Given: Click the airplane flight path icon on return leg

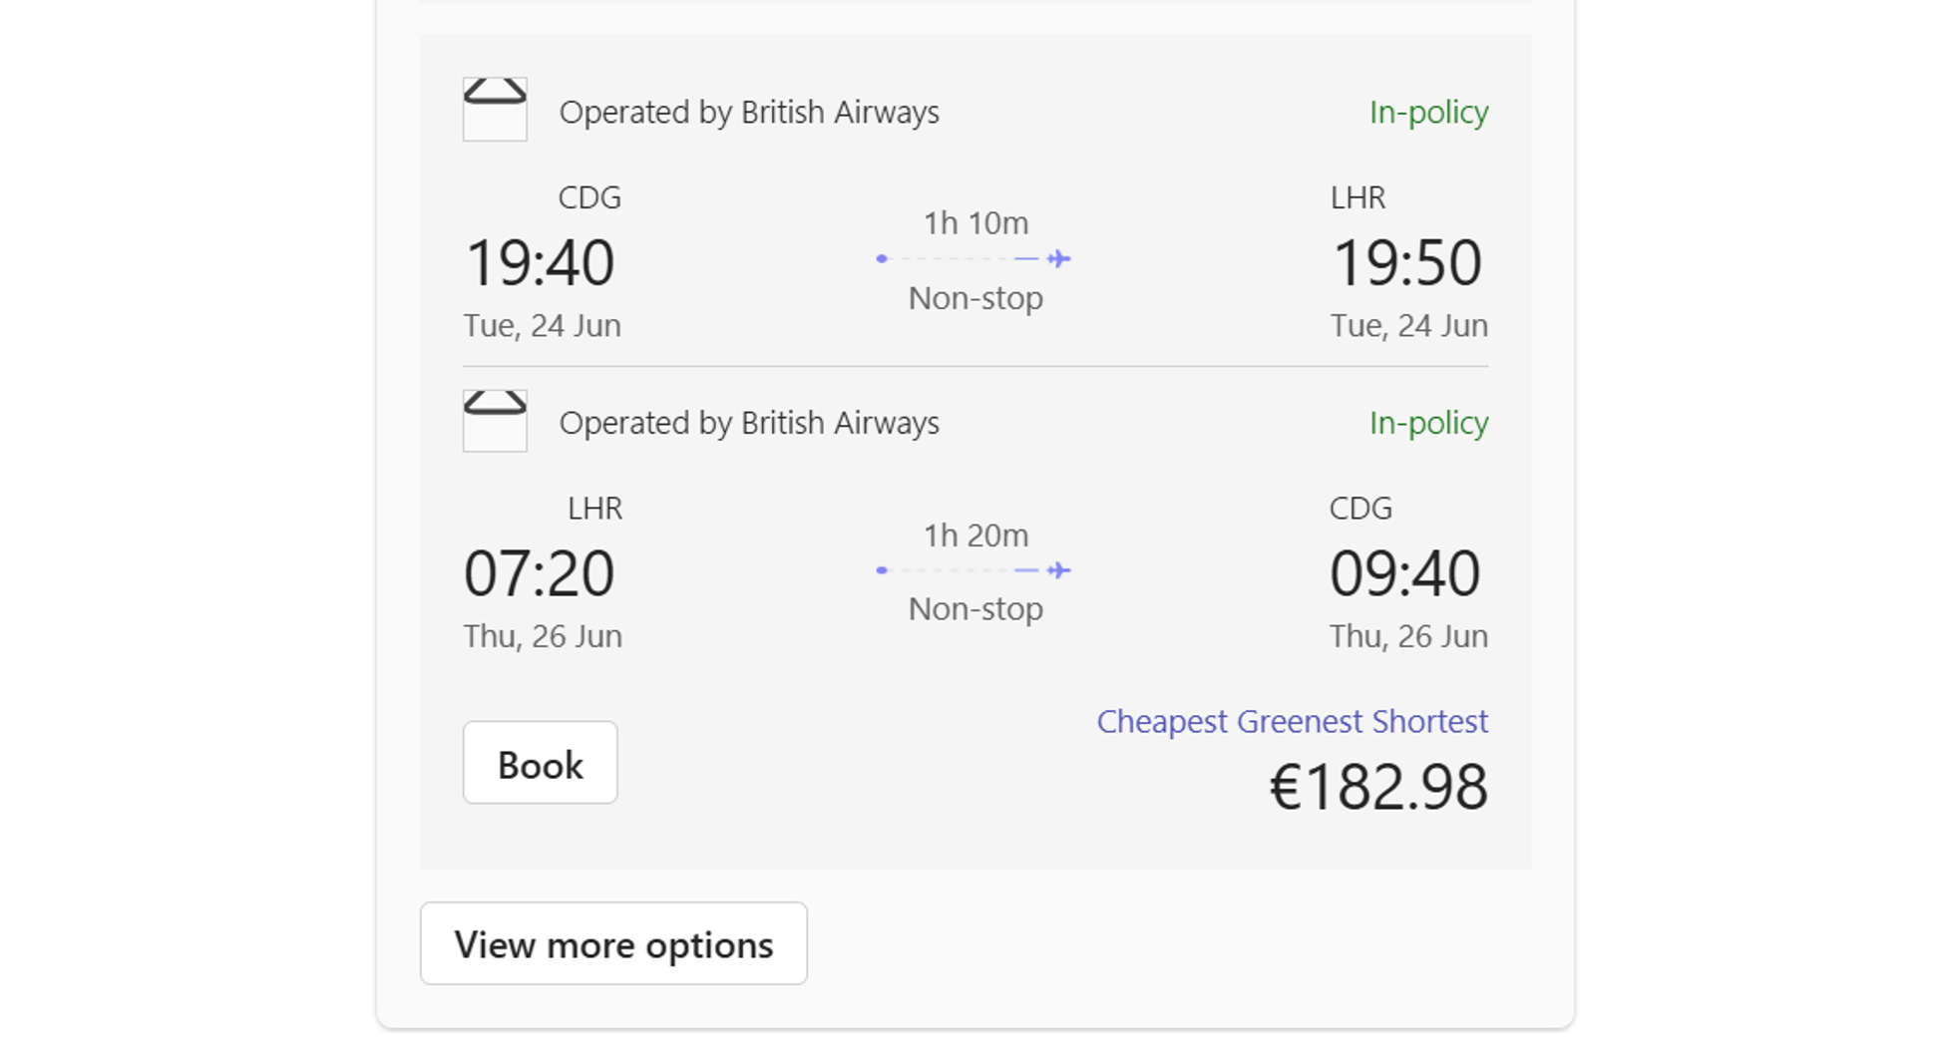Looking at the screenshot, I should (972, 570).
